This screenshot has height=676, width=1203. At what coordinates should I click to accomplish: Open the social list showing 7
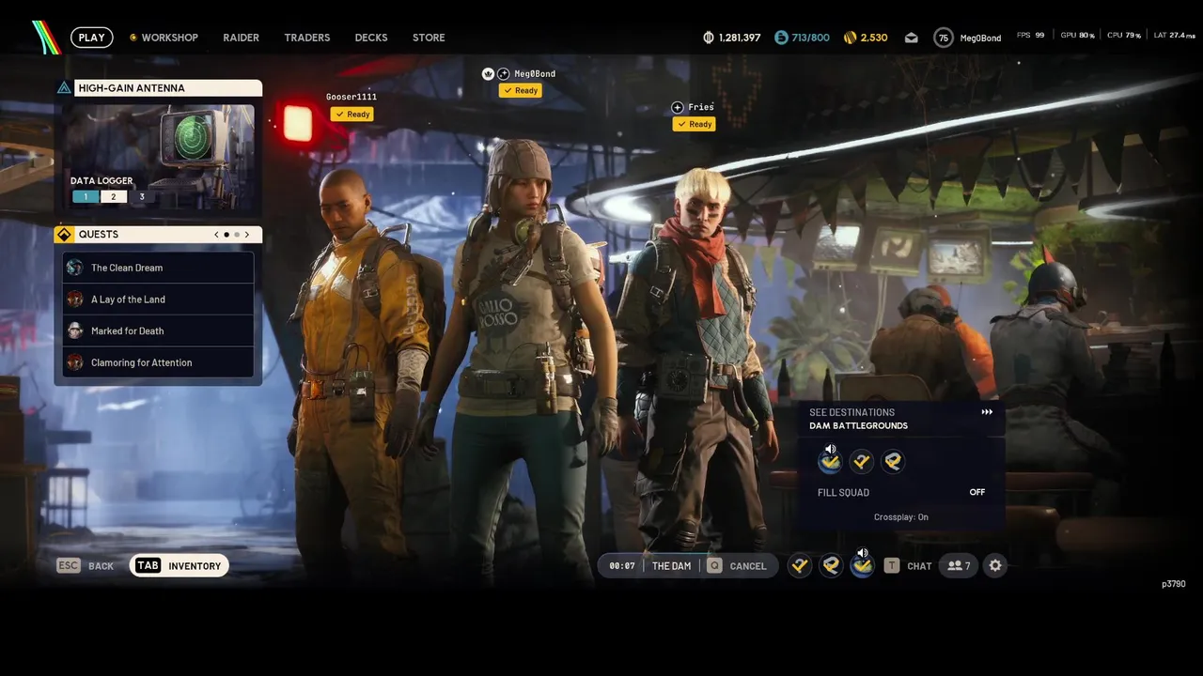tap(960, 566)
